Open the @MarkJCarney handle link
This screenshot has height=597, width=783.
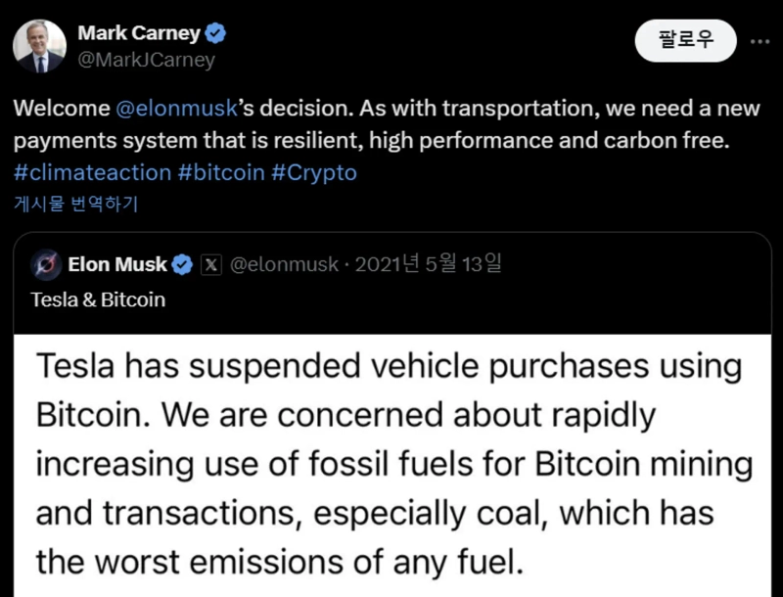[x=146, y=60]
